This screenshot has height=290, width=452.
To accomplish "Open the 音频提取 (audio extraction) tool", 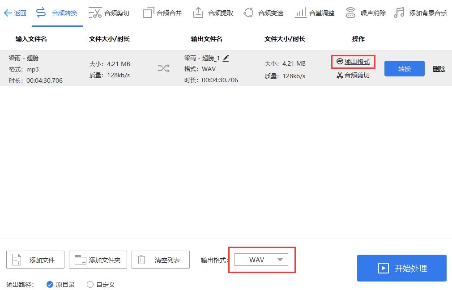I will pyautogui.click(x=213, y=13).
